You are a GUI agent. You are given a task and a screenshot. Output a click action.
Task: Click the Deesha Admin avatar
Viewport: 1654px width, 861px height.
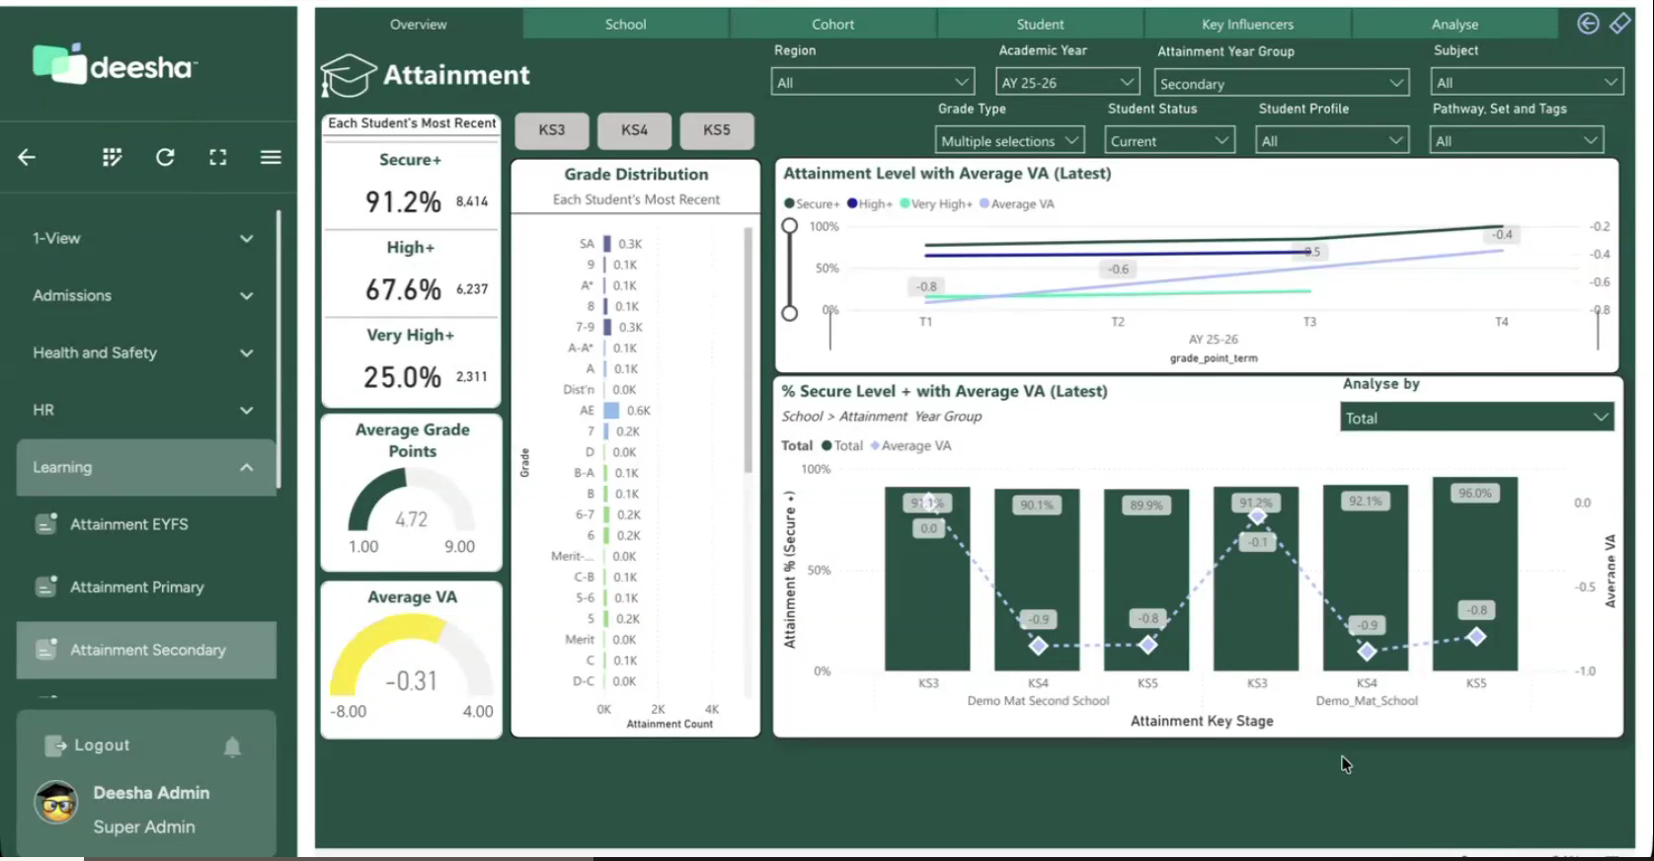point(56,803)
